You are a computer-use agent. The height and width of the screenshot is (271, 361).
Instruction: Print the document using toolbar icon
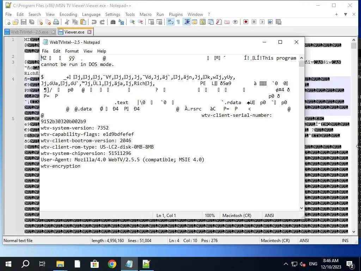56,22
